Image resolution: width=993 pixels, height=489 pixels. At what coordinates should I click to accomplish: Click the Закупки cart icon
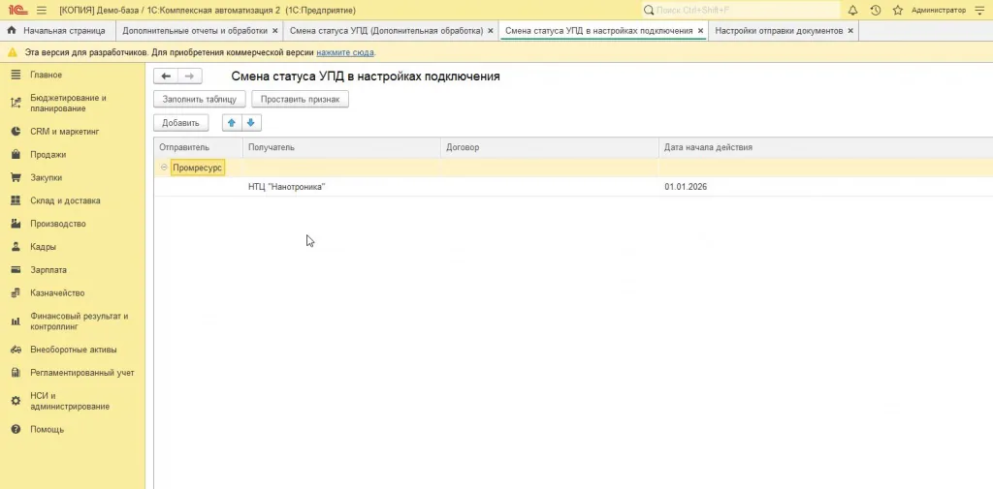16,178
